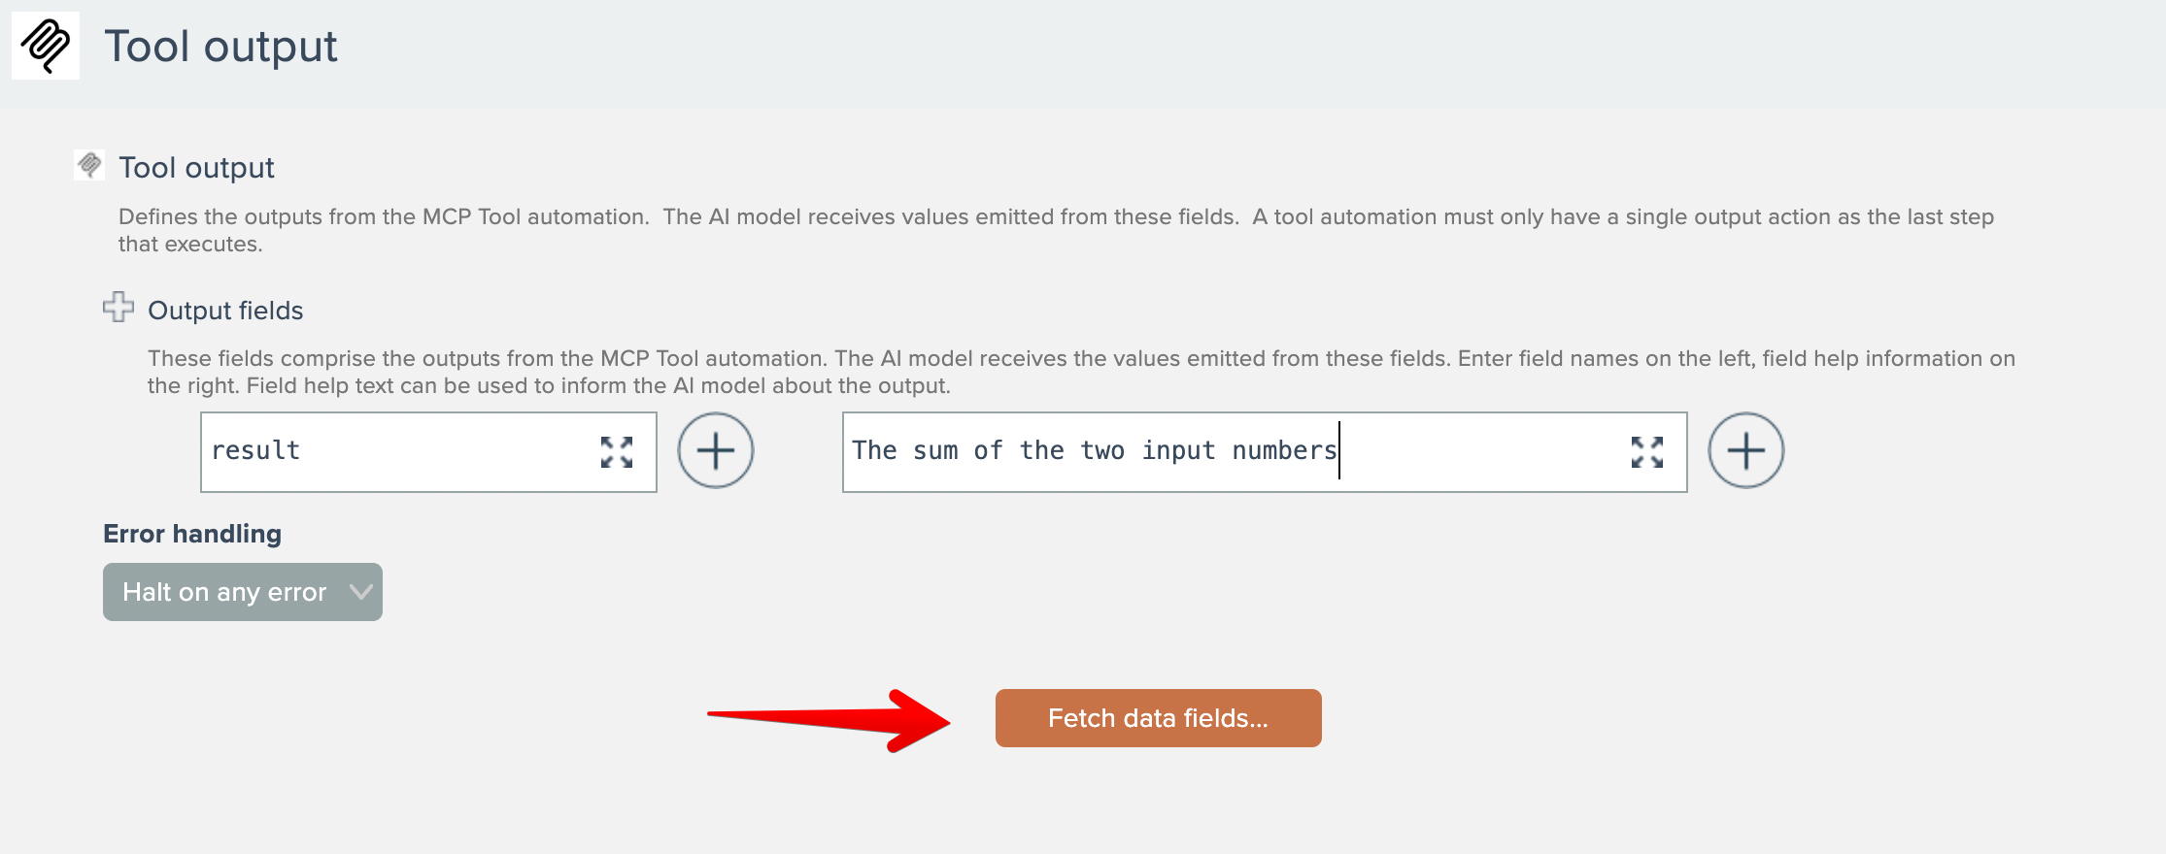This screenshot has width=2166, height=854.
Task: Click the chevron arrow on the error handling dropdown
Action: [360, 591]
